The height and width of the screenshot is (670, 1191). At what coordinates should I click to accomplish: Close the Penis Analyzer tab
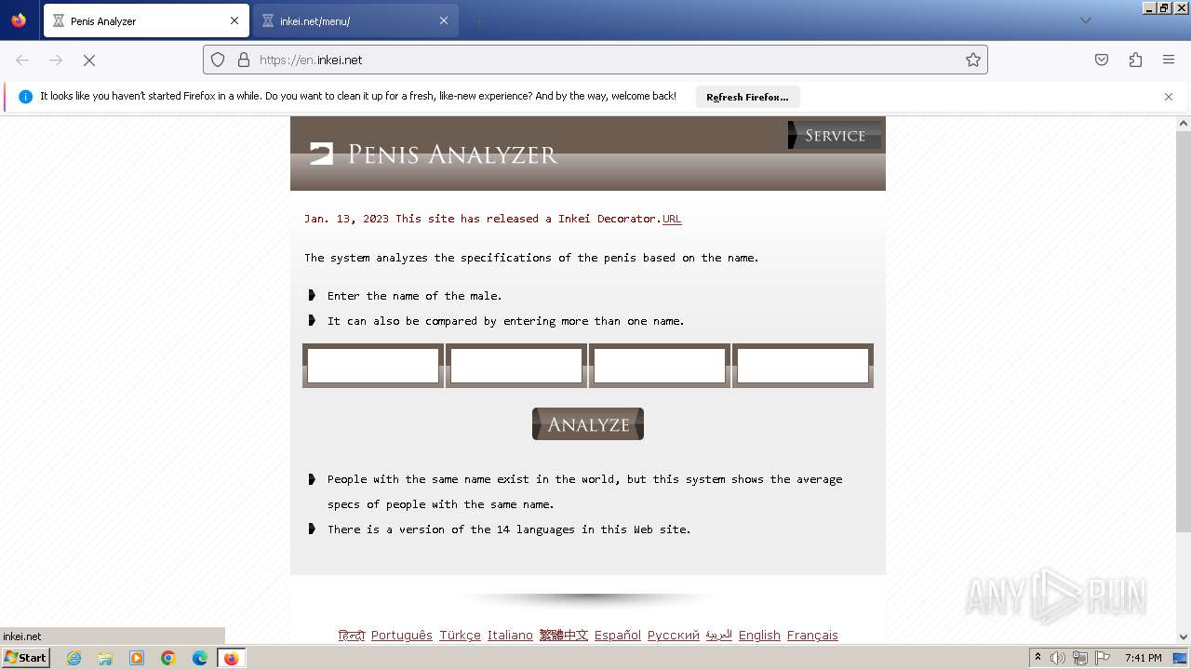tap(234, 20)
